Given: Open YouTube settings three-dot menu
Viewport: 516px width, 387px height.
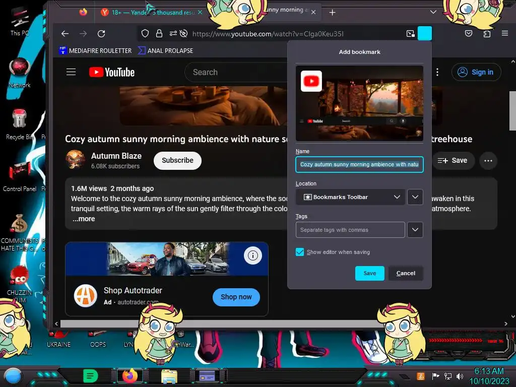Looking at the screenshot, I should point(437,72).
